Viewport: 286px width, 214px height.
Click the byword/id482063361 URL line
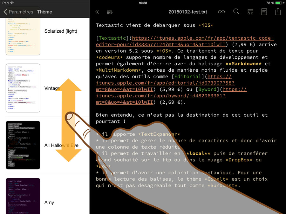coord(161,96)
